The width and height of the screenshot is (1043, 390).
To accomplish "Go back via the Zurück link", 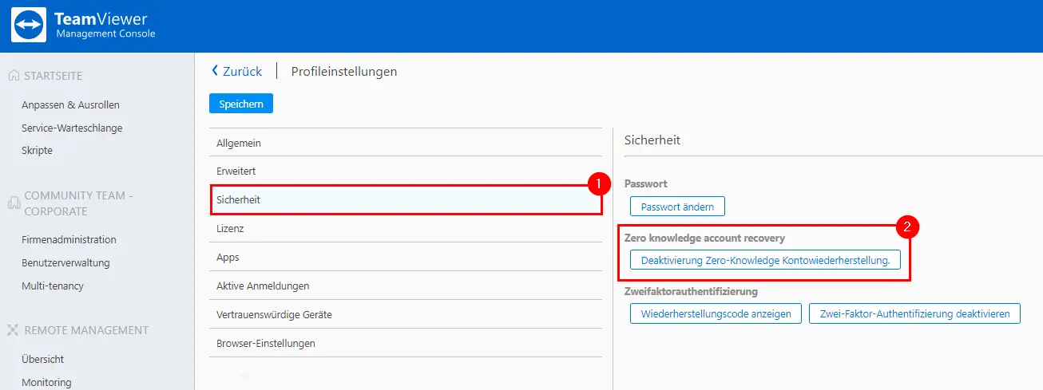I will (x=236, y=71).
